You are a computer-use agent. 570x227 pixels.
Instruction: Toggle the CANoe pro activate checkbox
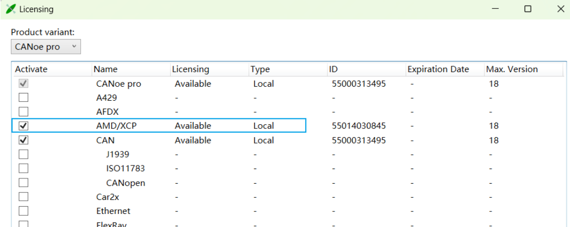coord(23,83)
